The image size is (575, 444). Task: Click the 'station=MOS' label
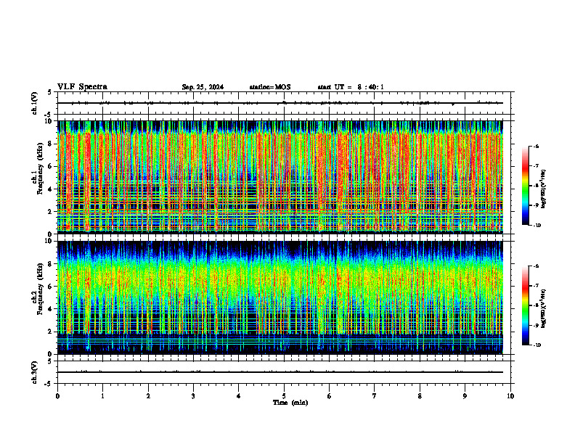(270, 87)
